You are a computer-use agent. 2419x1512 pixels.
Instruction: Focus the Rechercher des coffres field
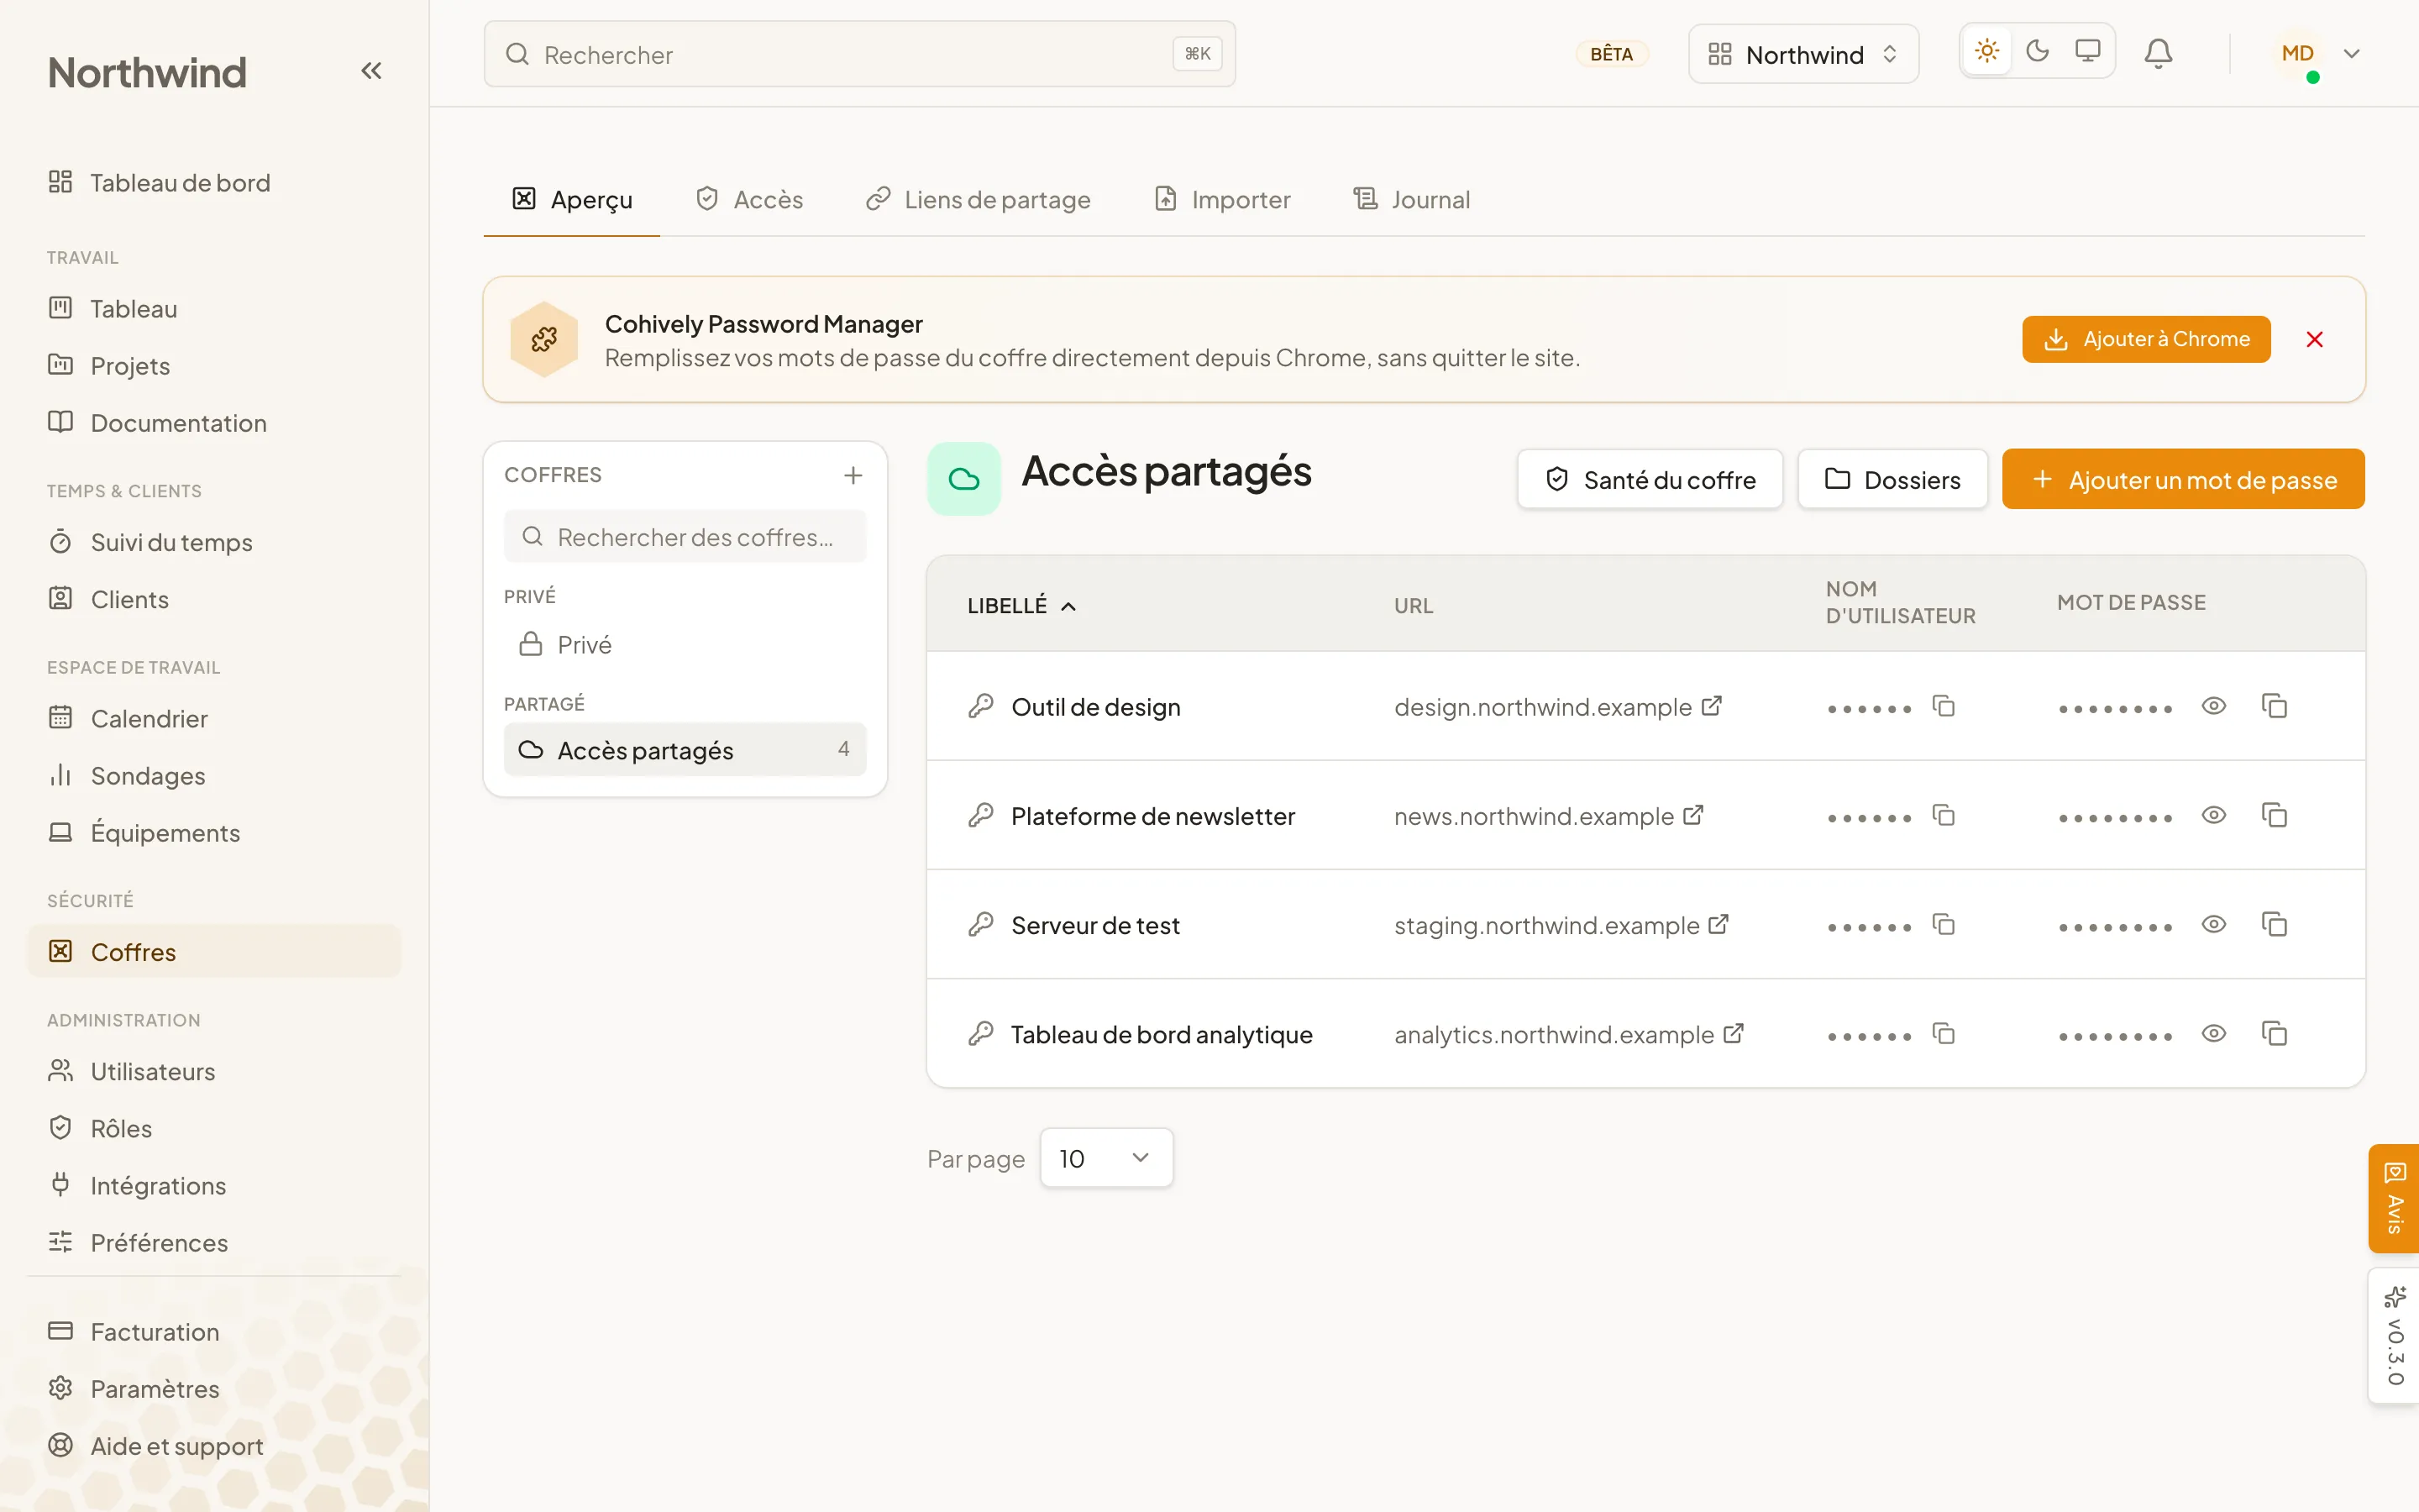pyautogui.click(x=685, y=537)
